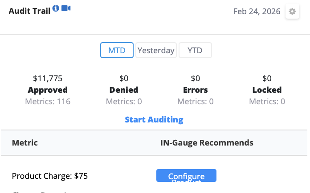Viewport: 310px width, 193px height.
Task: Click the Audit Trail title
Action: tap(29, 10)
